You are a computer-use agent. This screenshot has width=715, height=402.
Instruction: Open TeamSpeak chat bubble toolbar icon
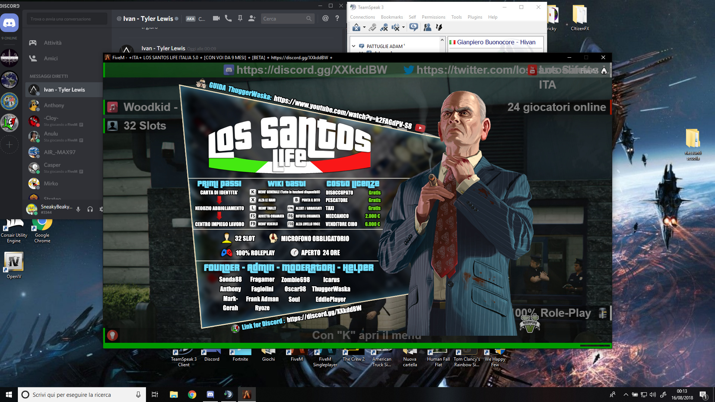(413, 27)
